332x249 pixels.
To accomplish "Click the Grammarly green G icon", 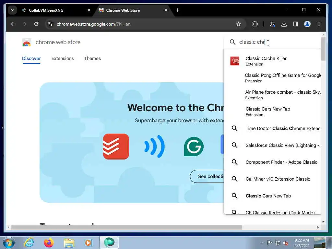I will point(194,147).
